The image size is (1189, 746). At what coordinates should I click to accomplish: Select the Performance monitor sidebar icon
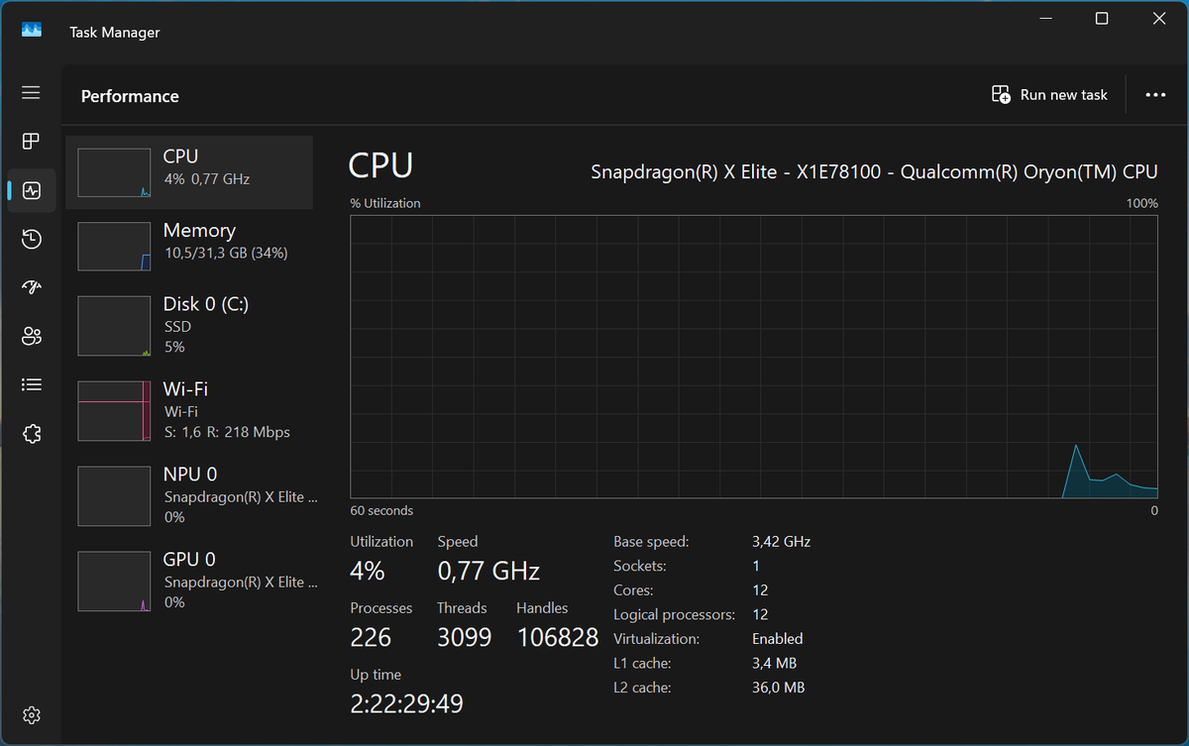tap(31, 190)
